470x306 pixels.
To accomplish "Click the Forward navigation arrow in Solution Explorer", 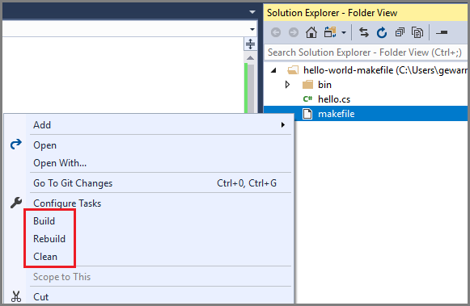I will point(294,32).
